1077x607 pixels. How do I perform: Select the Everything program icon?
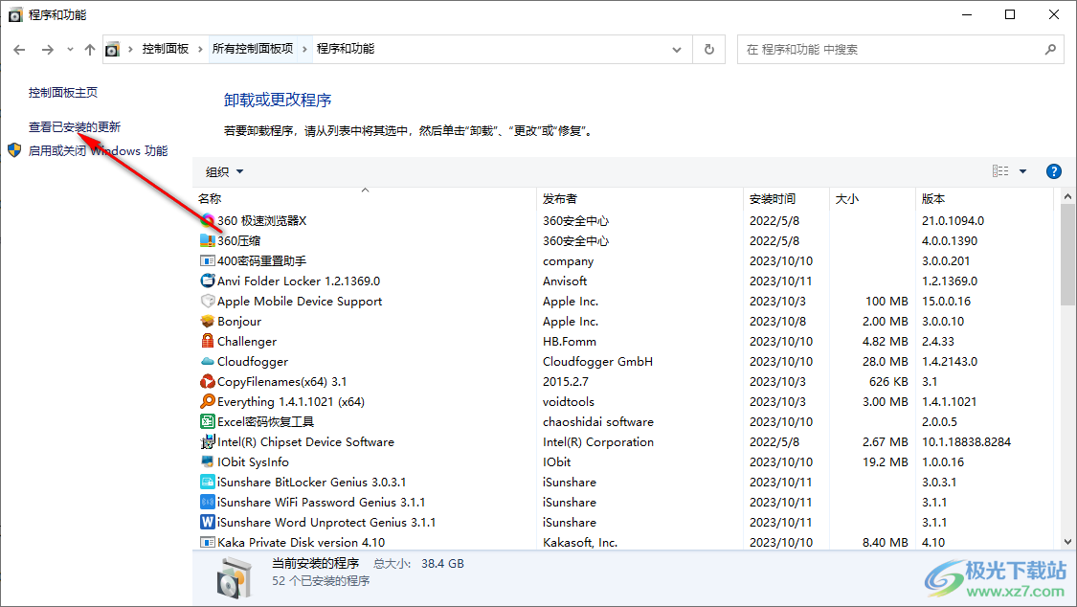tap(207, 401)
